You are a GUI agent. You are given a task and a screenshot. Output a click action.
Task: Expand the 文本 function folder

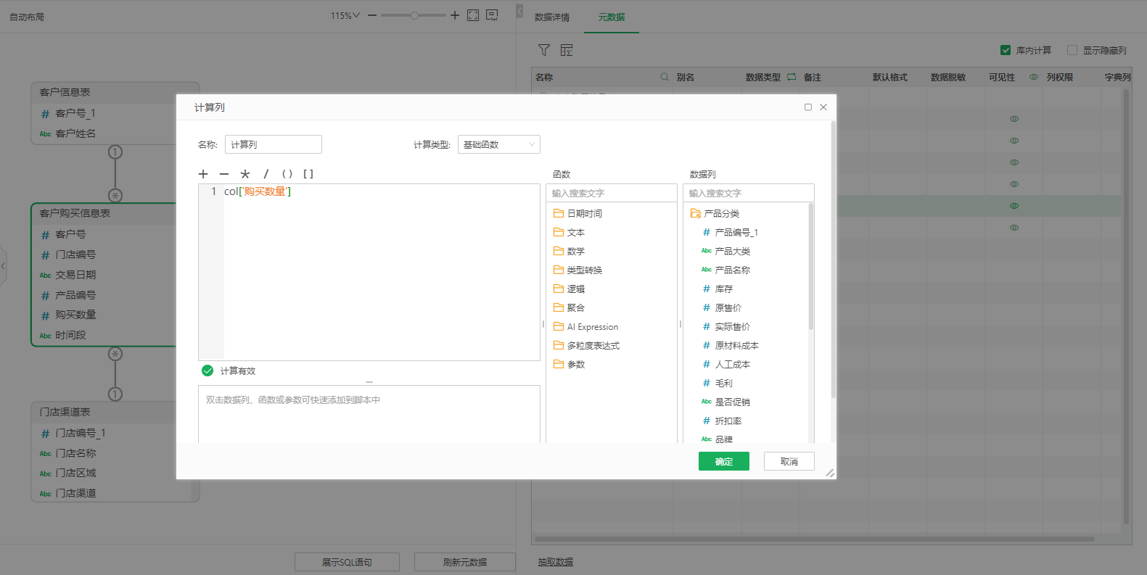point(569,232)
